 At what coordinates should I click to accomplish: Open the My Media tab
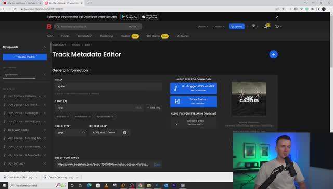click(183, 36)
